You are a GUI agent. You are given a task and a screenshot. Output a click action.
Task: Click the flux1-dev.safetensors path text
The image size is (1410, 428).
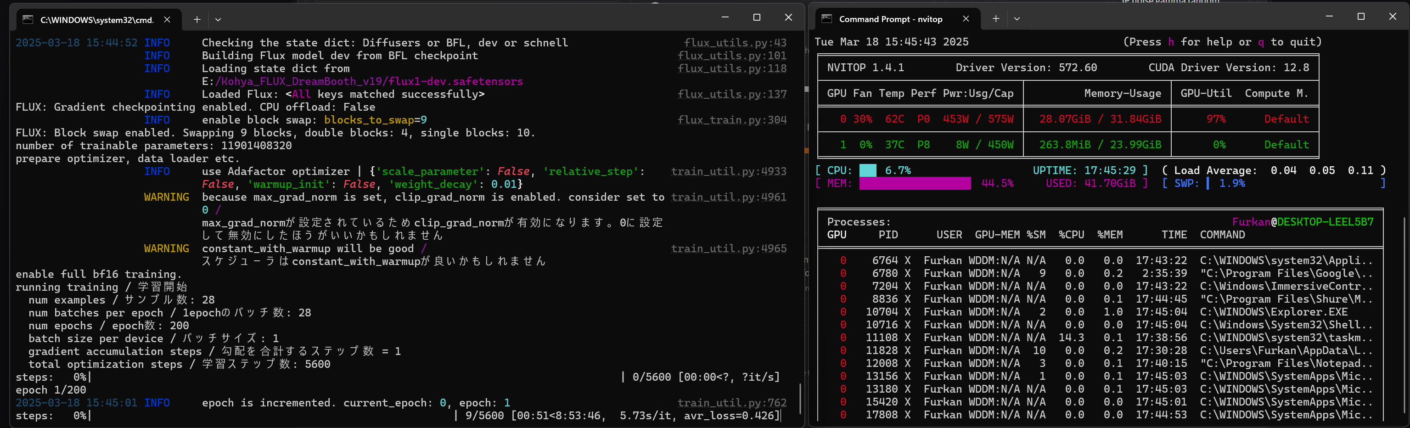362,82
